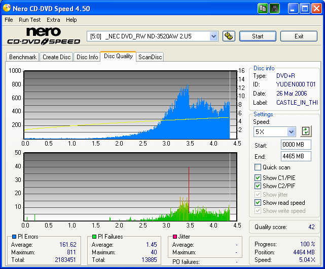Click the Position value 4464 MB
Image resolution: width=325 pixels, height=269 pixels.
tap(304, 252)
